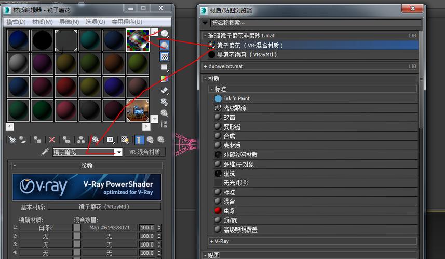This screenshot has width=445, height=259.
Task: Open browser options triangle menu
Action: pyautogui.click(x=205, y=22)
